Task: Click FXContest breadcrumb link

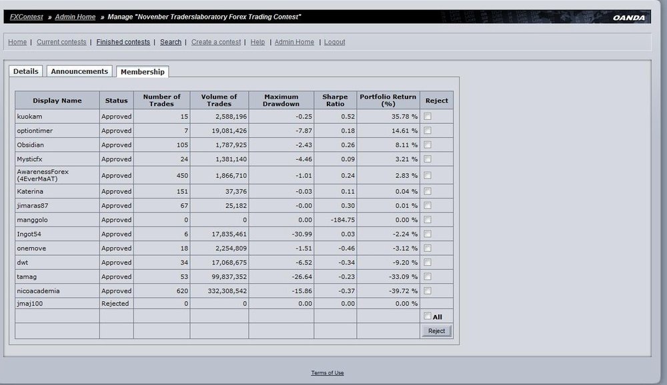Action: point(27,17)
